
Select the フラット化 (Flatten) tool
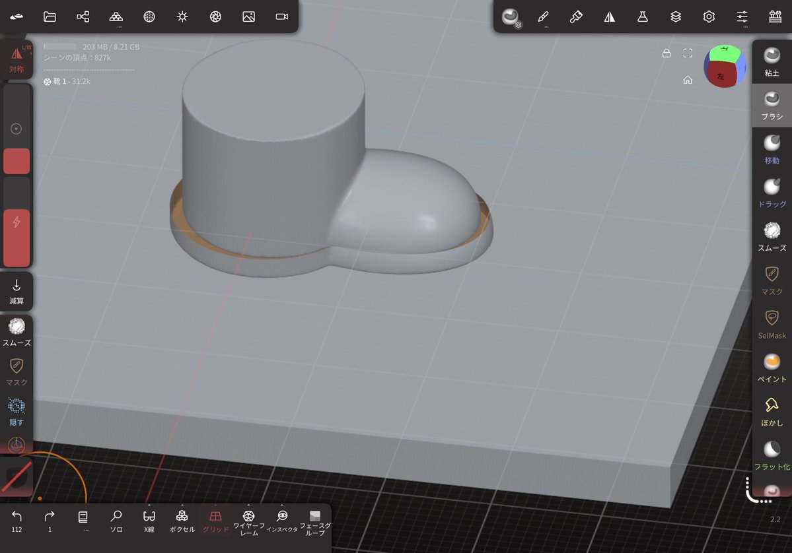772,455
